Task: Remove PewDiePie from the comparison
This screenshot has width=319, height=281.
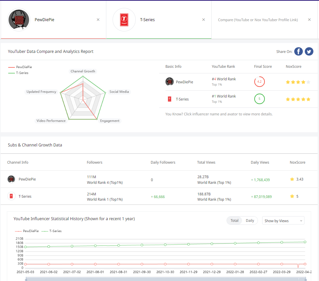Action: pyautogui.click(x=98, y=20)
